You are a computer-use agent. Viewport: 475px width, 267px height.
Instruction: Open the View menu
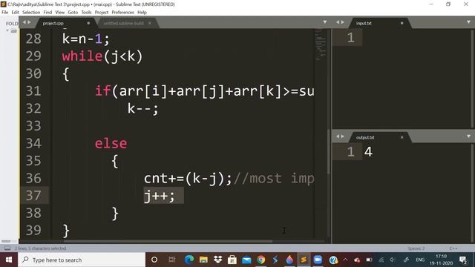click(x=59, y=13)
